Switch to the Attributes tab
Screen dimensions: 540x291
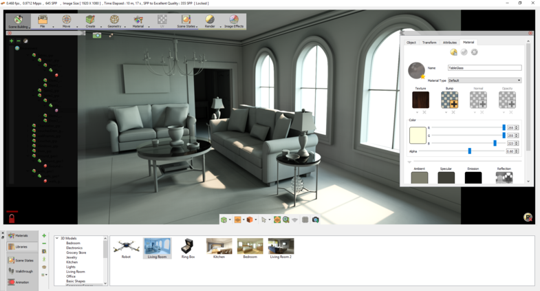pos(449,43)
